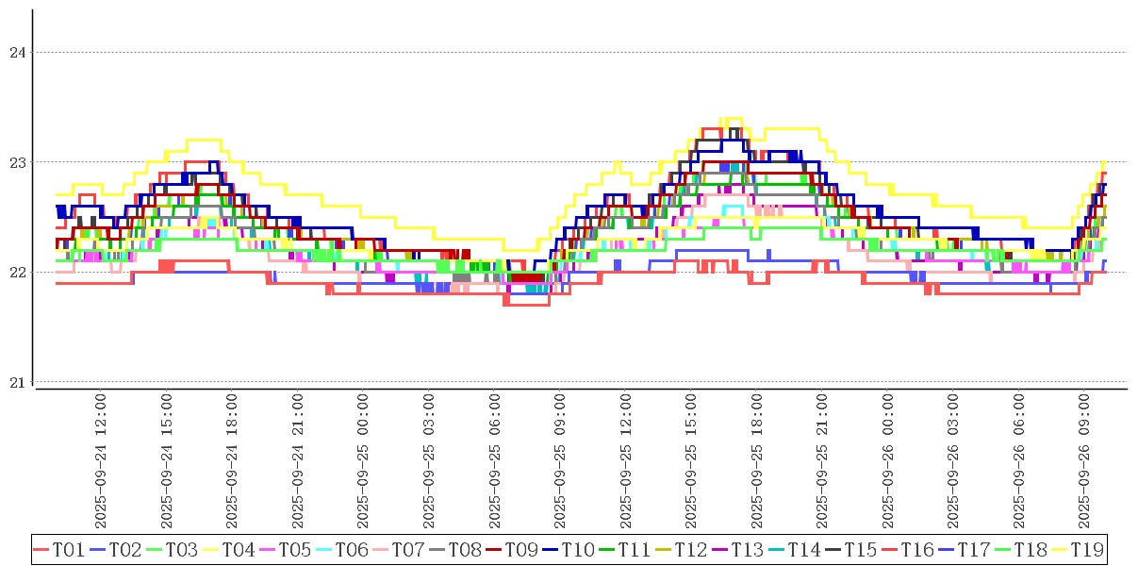
Task: Hide series T09 via the legend
Action: 520,549
